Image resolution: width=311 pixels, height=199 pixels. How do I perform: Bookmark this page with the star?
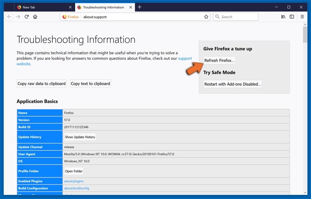[x=206, y=17]
